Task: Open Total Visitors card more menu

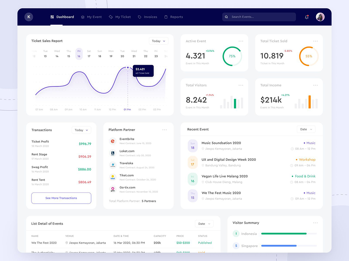Action: click(x=241, y=85)
